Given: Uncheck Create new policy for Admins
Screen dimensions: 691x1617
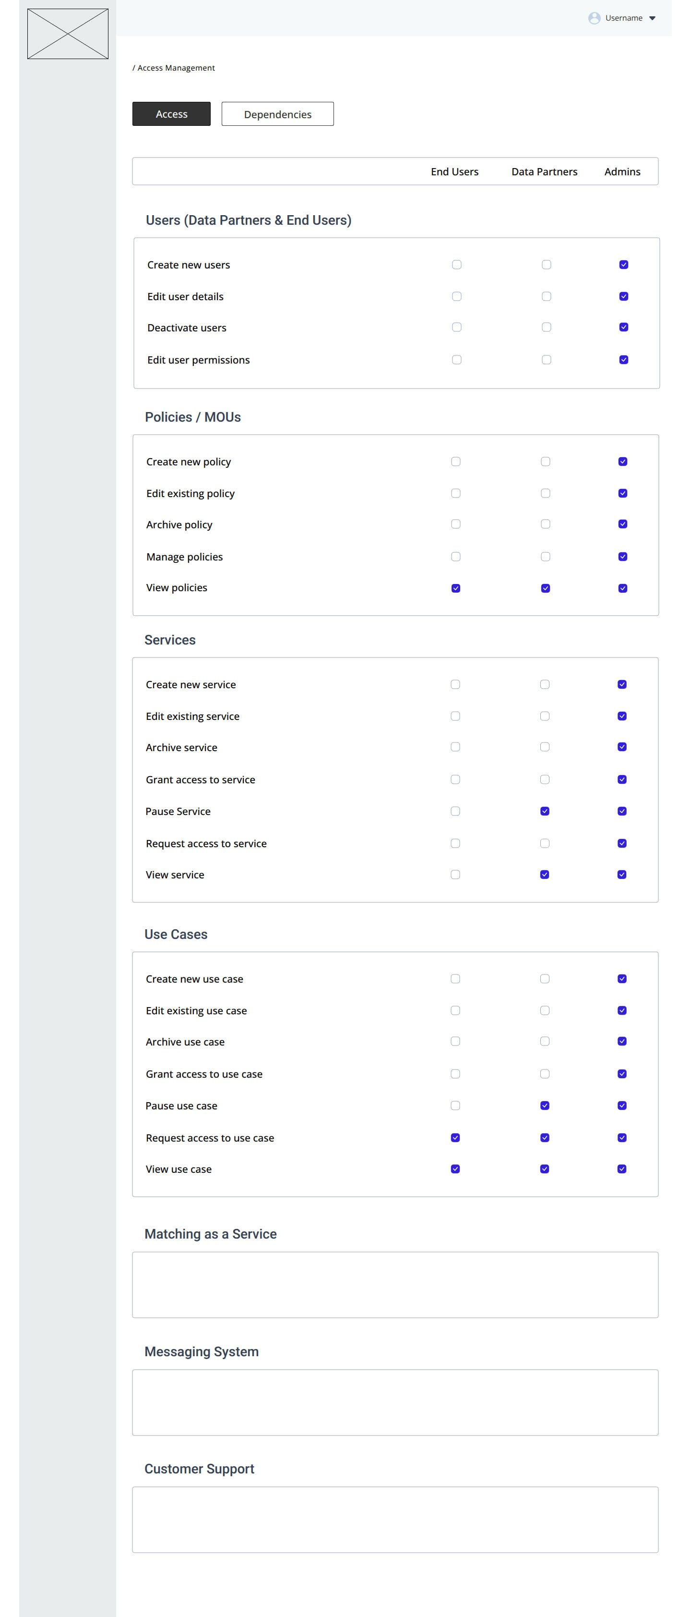Looking at the screenshot, I should click(623, 462).
